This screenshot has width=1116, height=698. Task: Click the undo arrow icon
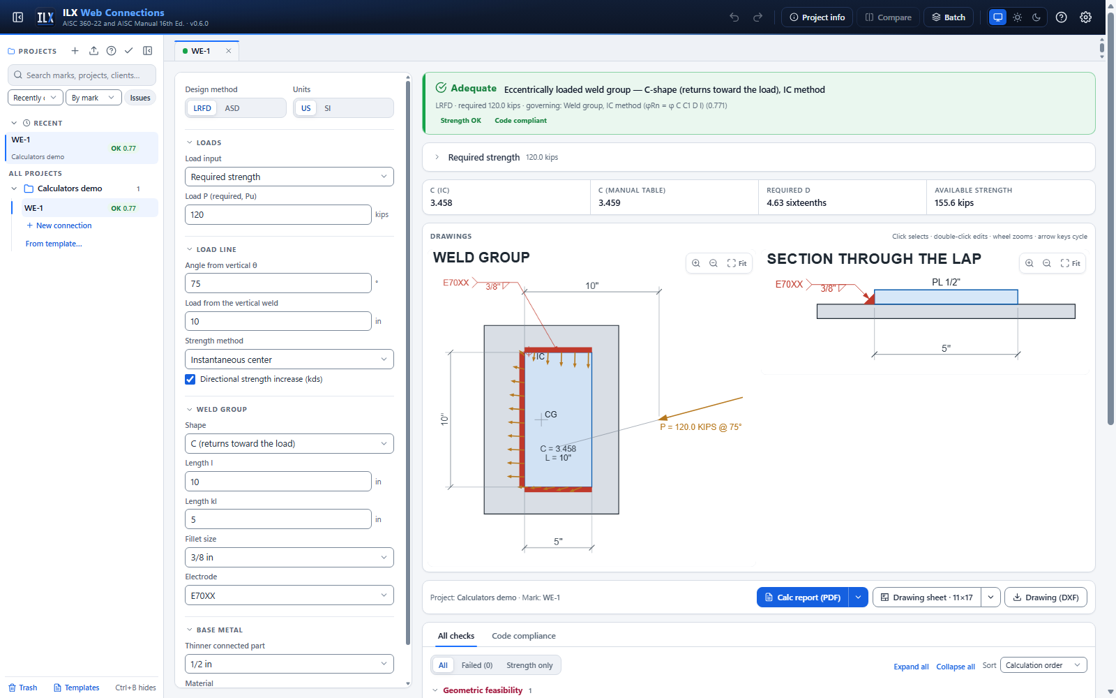pyautogui.click(x=734, y=17)
